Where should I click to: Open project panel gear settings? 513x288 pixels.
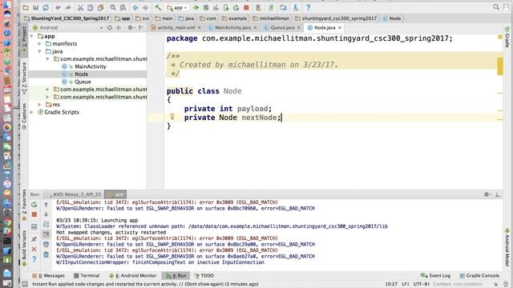click(x=131, y=28)
